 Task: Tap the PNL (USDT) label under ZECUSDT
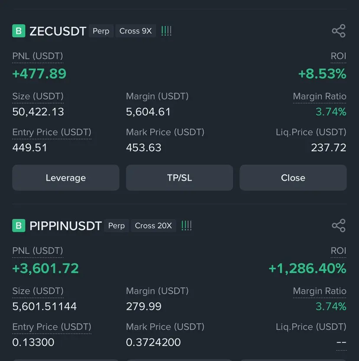[x=38, y=56]
